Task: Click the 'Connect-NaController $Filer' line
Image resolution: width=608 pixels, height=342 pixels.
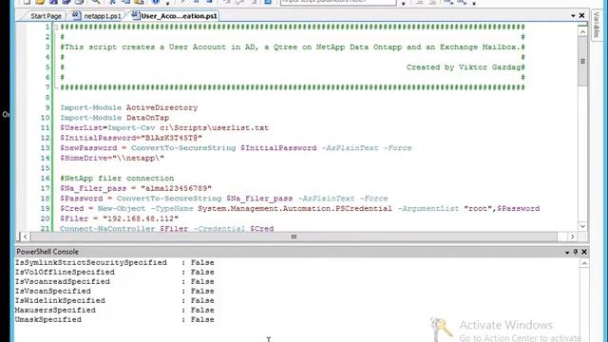Action: [167, 228]
